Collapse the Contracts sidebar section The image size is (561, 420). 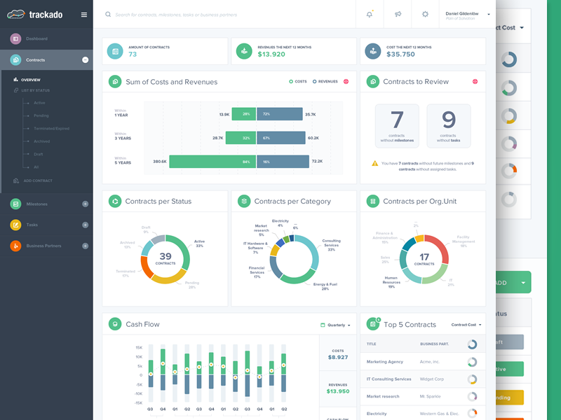[85, 60]
